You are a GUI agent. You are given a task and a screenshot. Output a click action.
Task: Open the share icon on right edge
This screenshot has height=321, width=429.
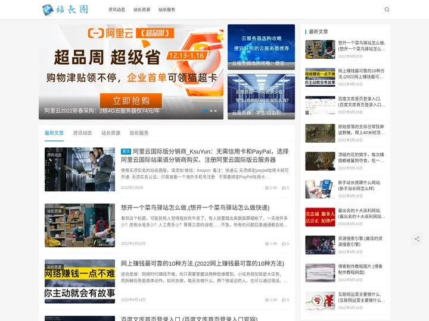click(x=417, y=239)
